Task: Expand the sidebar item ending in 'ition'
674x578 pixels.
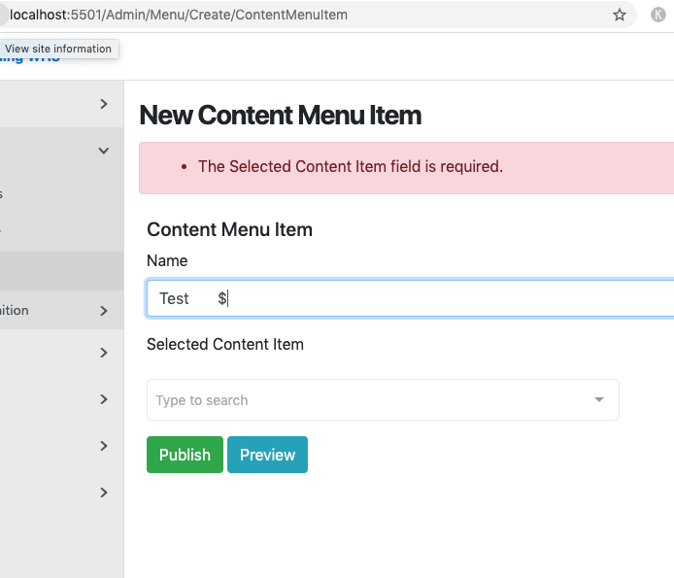Action: click(104, 311)
